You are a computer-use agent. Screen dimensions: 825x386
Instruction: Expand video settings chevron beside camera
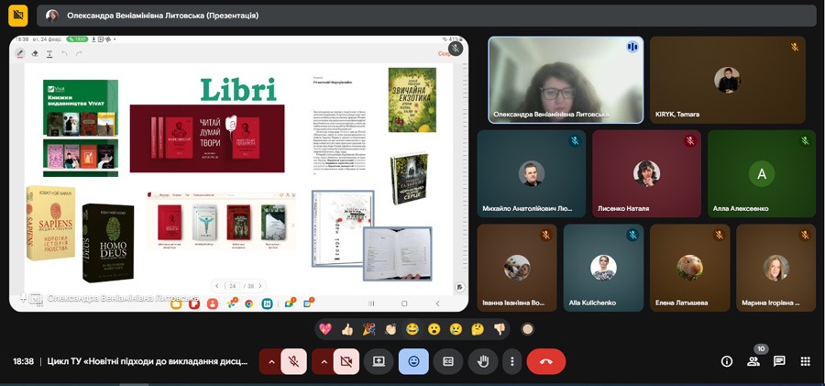point(323,361)
